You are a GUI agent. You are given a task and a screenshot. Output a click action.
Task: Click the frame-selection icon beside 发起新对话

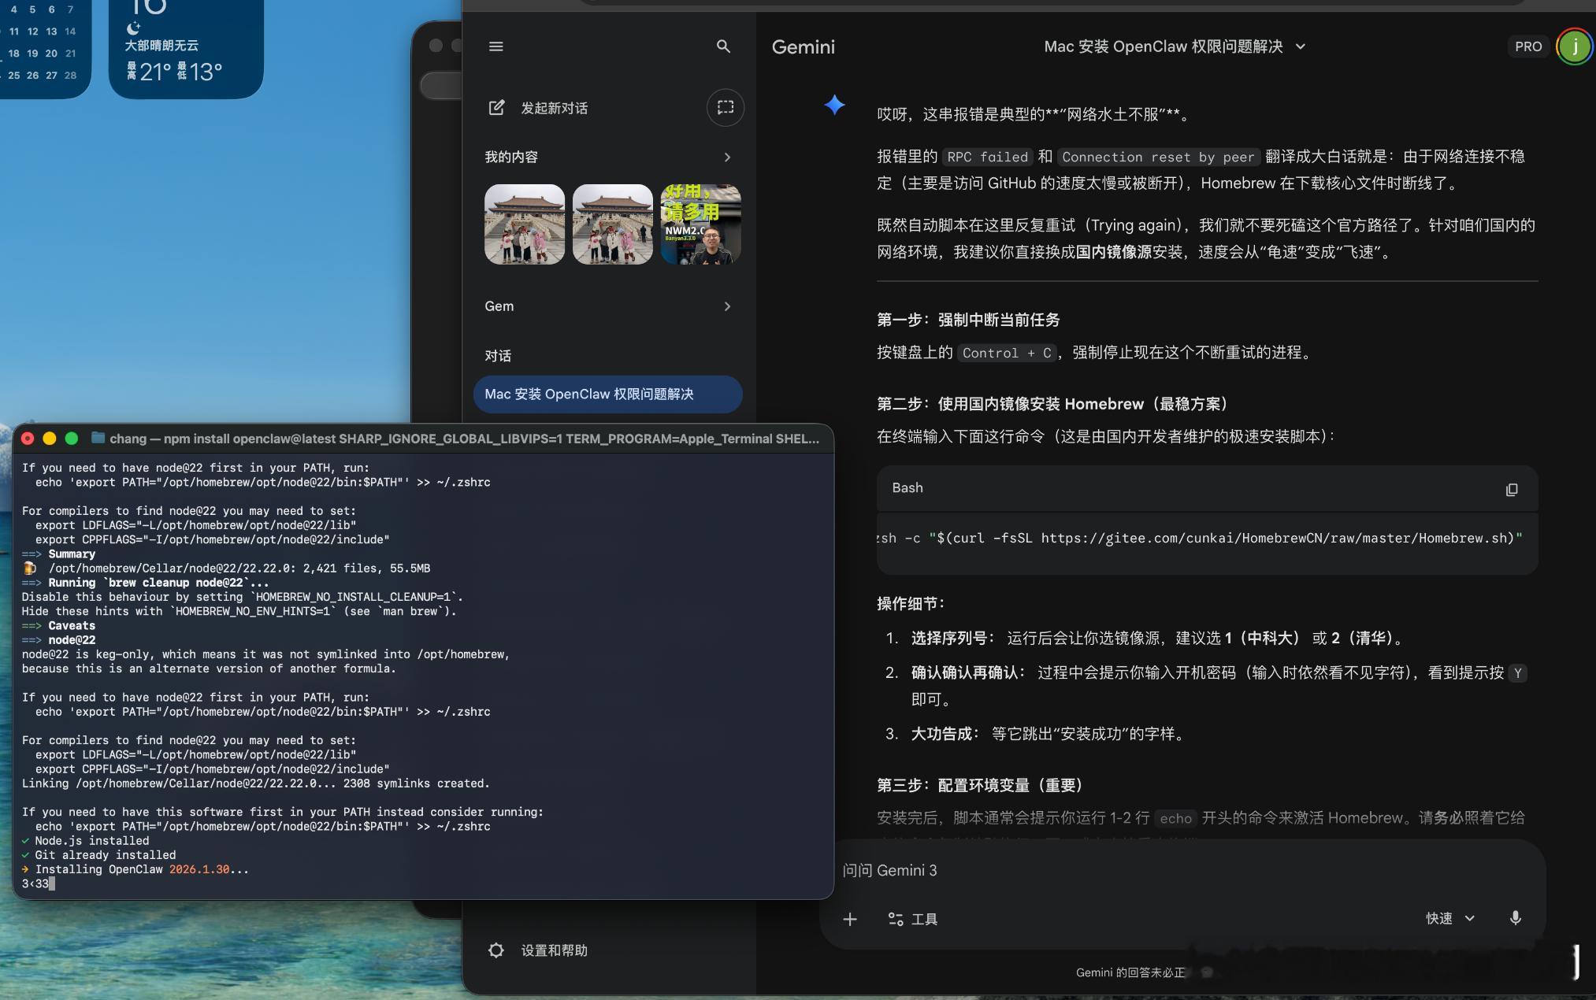[725, 108]
